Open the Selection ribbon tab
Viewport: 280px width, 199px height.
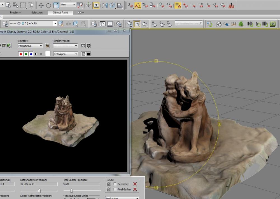pyautogui.click(x=37, y=13)
